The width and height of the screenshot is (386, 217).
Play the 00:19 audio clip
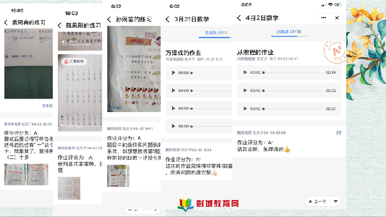coord(245,73)
